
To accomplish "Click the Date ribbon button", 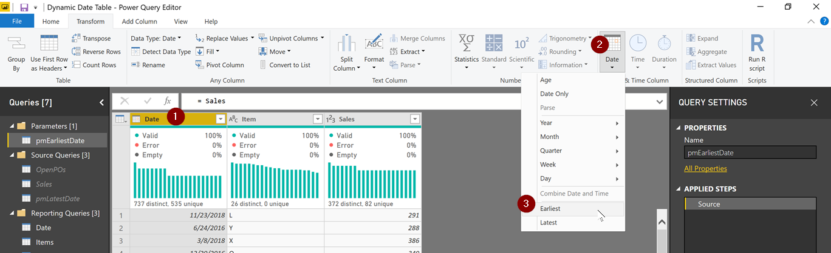I will (x=612, y=51).
